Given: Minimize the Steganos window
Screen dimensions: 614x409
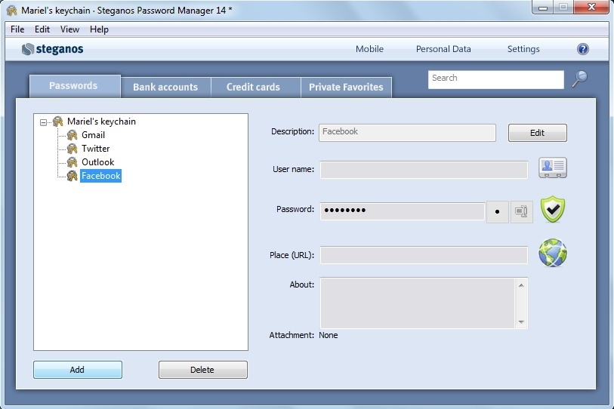Looking at the screenshot, I should (543, 8).
